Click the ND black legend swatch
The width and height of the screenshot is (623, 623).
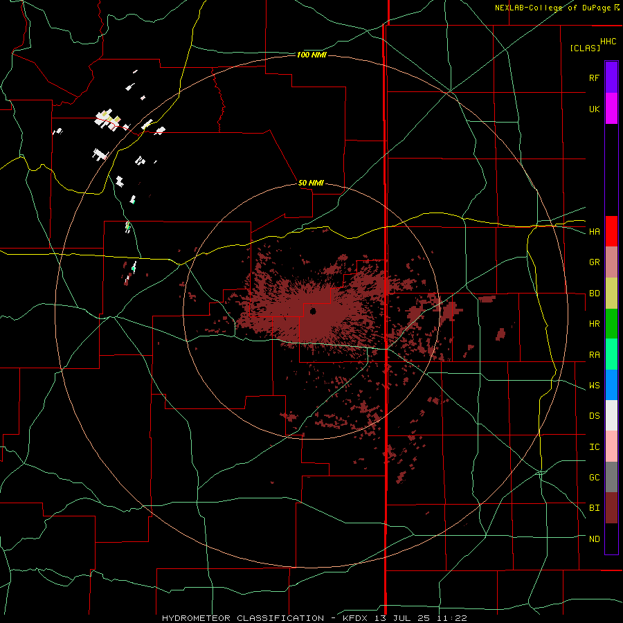point(611,539)
